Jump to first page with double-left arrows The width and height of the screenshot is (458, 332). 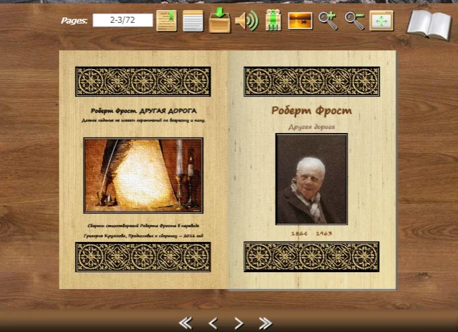[x=186, y=323]
